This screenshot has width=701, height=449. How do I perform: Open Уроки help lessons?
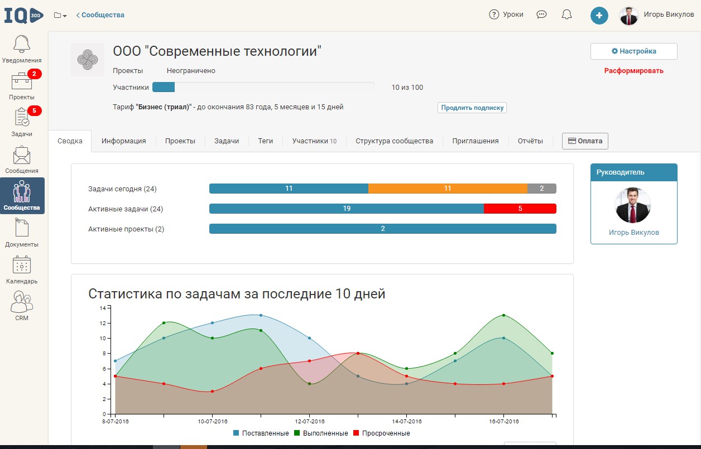(506, 15)
